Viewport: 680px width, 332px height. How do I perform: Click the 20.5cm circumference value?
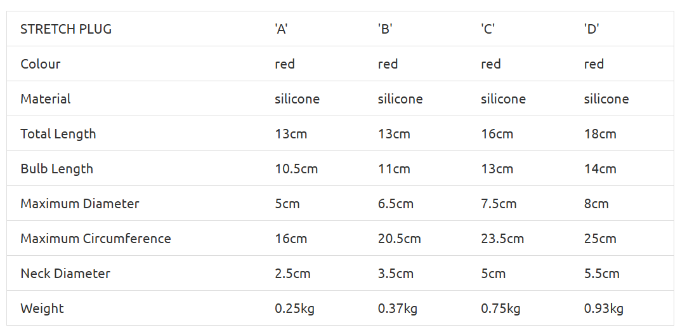400,239
